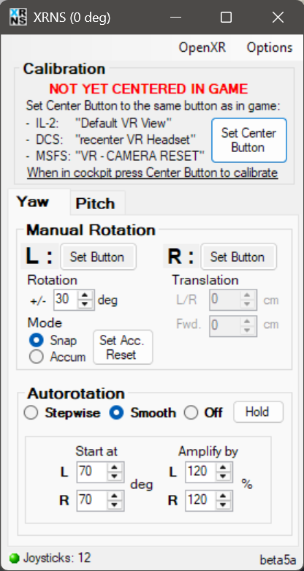Screen dimensions: 304x571
Task: Click the Set Center Button
Action: [249, 140]
